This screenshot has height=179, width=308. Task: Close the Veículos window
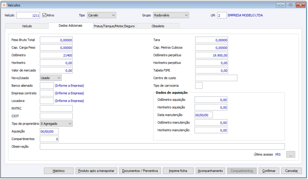pos(301,5)
